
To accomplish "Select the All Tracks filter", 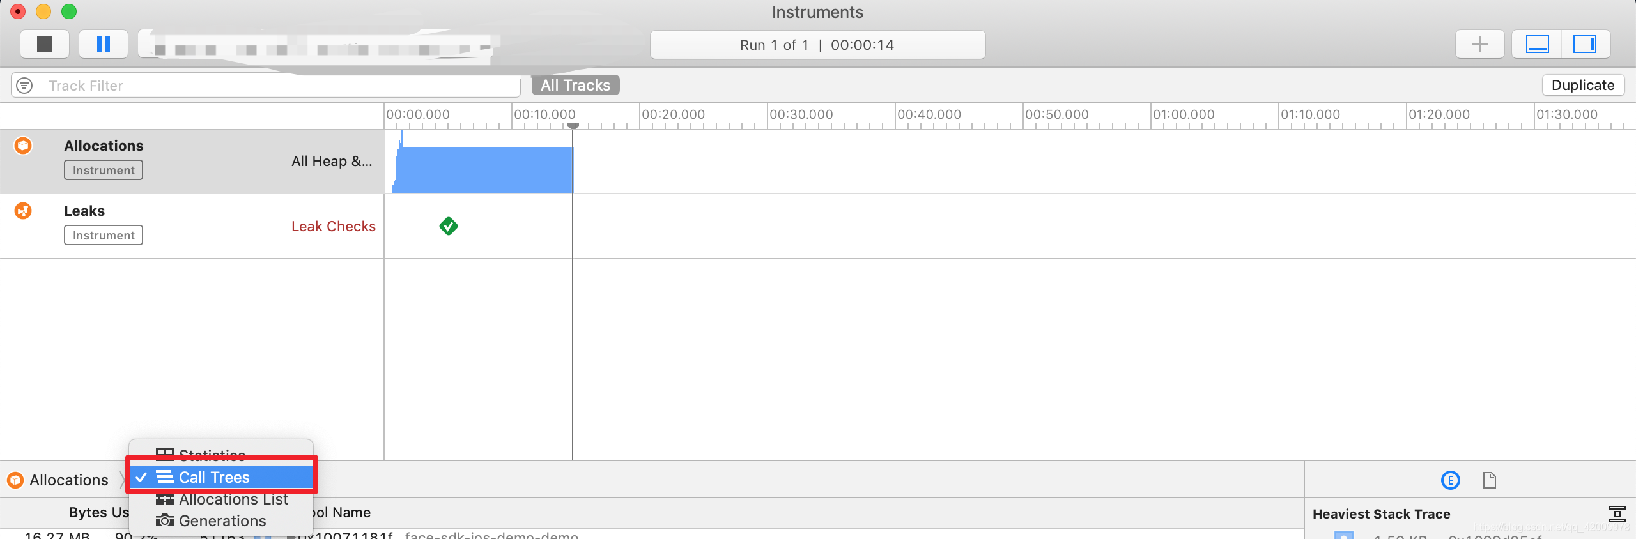I will (575, 86).
